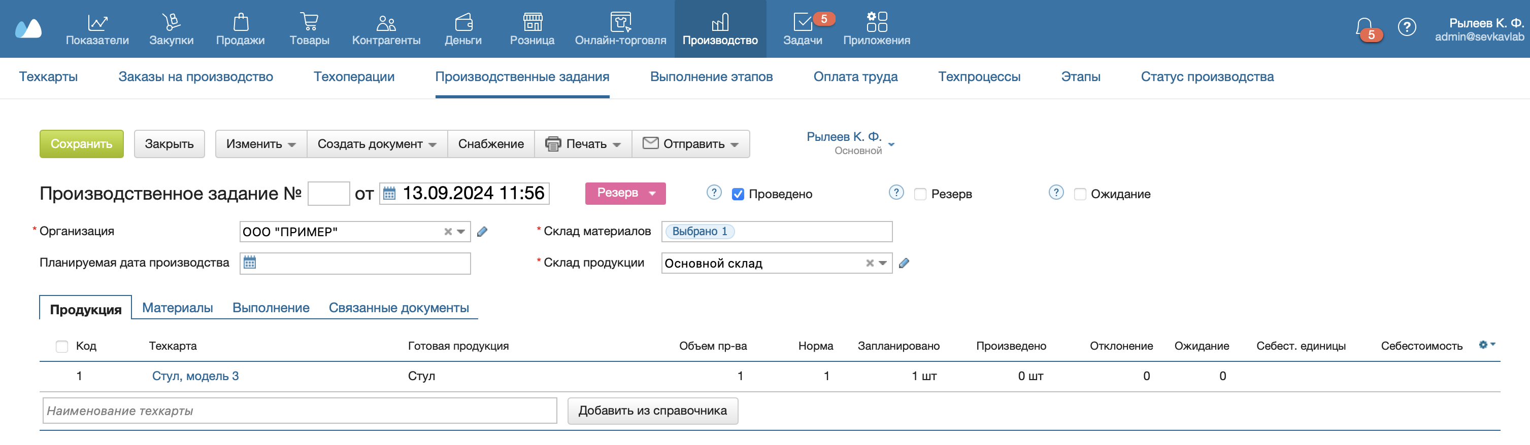This screenshot has width=1530, height=445.
Task: Open calendar icon next to document date
Action: (x=389, y=194)
